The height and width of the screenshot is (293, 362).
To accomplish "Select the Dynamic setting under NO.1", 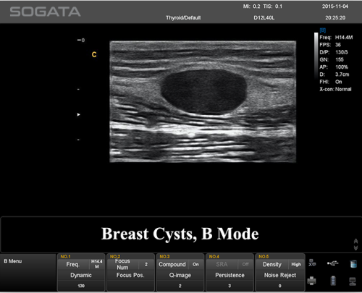I will 81,275.
